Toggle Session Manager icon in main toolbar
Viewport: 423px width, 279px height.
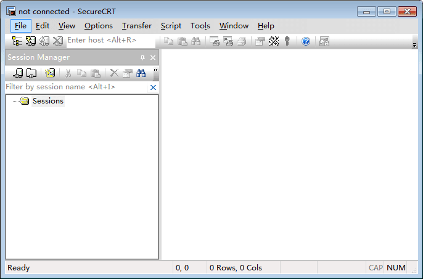point(17,41)
